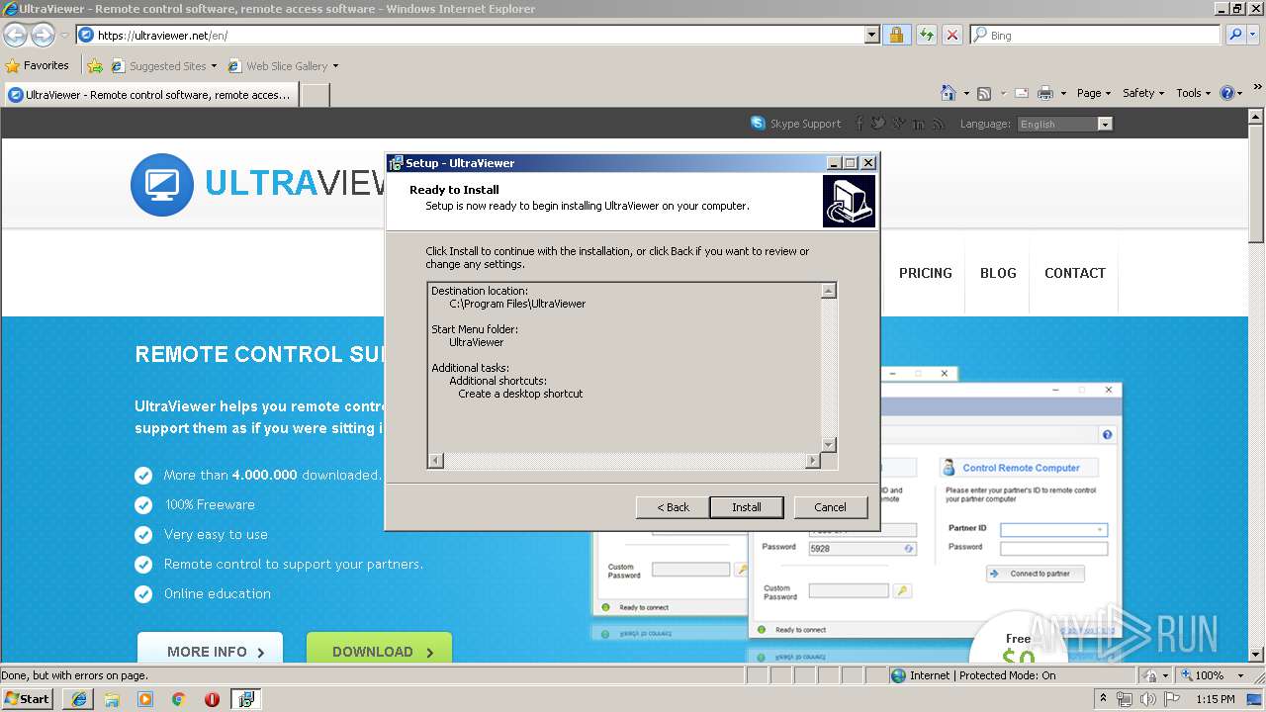Expand the Home button dropdown arrow
The image size is (1266, 712).
965,93
